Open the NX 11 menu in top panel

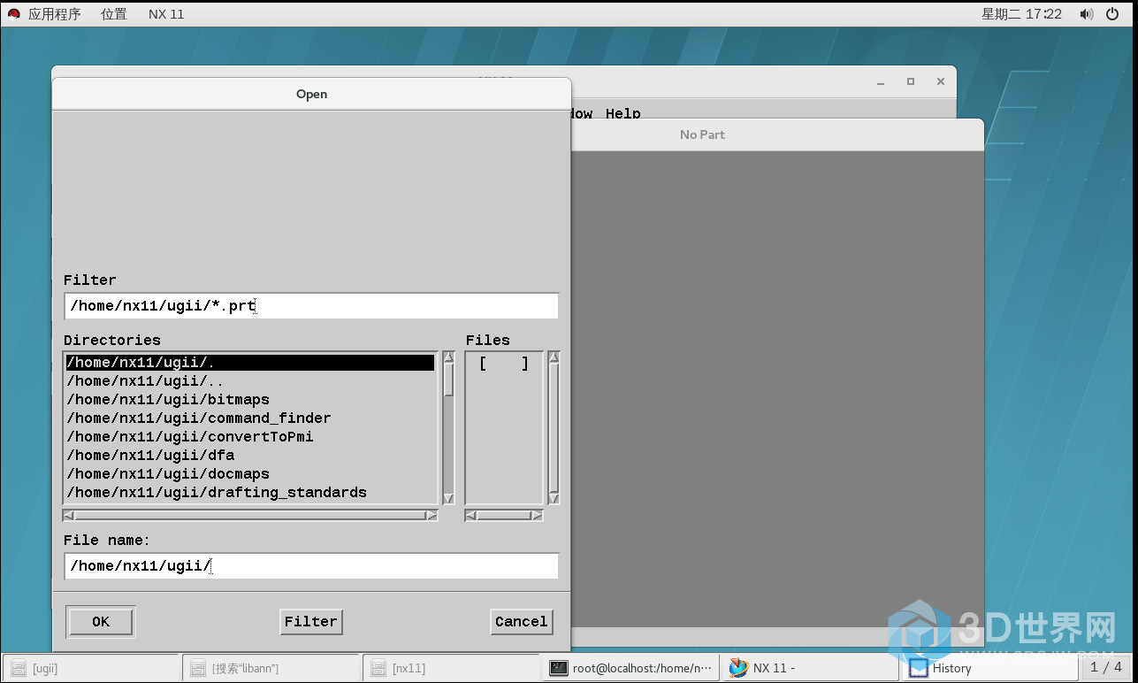(166, 14)
